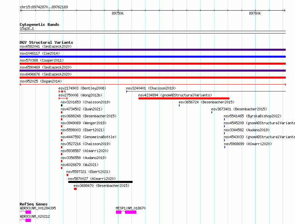Click the WDR93|NM_001284395 gene label
Screen dimensions: 295x224
[38, 208]
